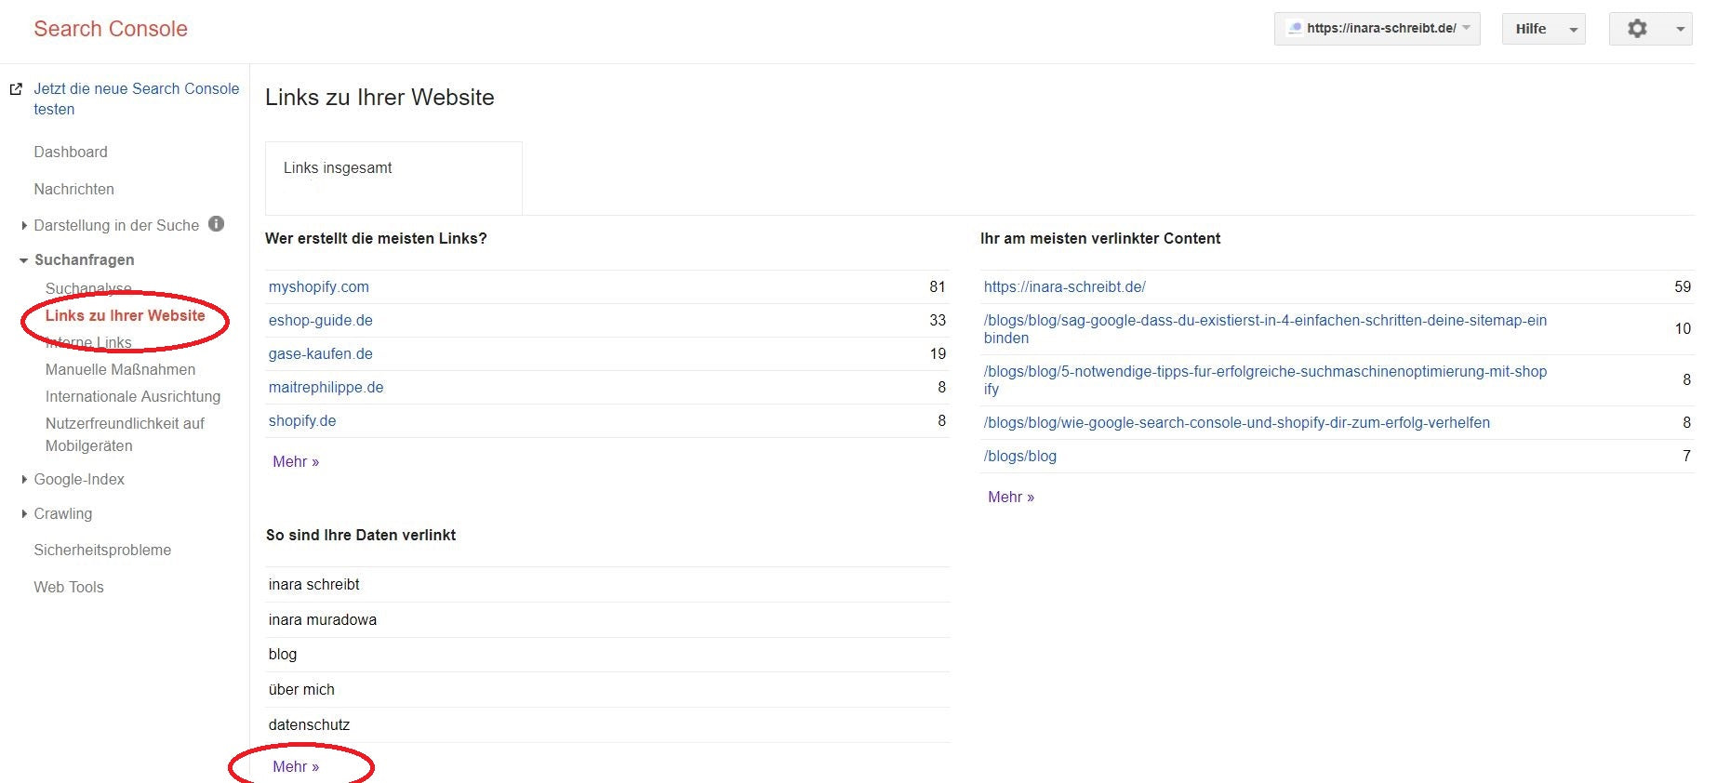Click the anchor text 'über mich'

[x=301, y=690]
